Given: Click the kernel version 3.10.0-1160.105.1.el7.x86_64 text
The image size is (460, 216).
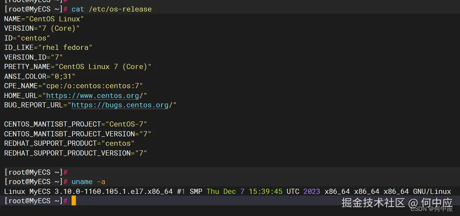Looking at the screenshot, I should coord(113,192).
